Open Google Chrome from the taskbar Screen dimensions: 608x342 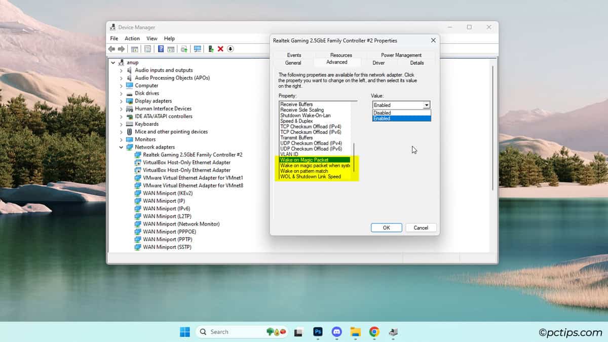(x=374, y=332)
